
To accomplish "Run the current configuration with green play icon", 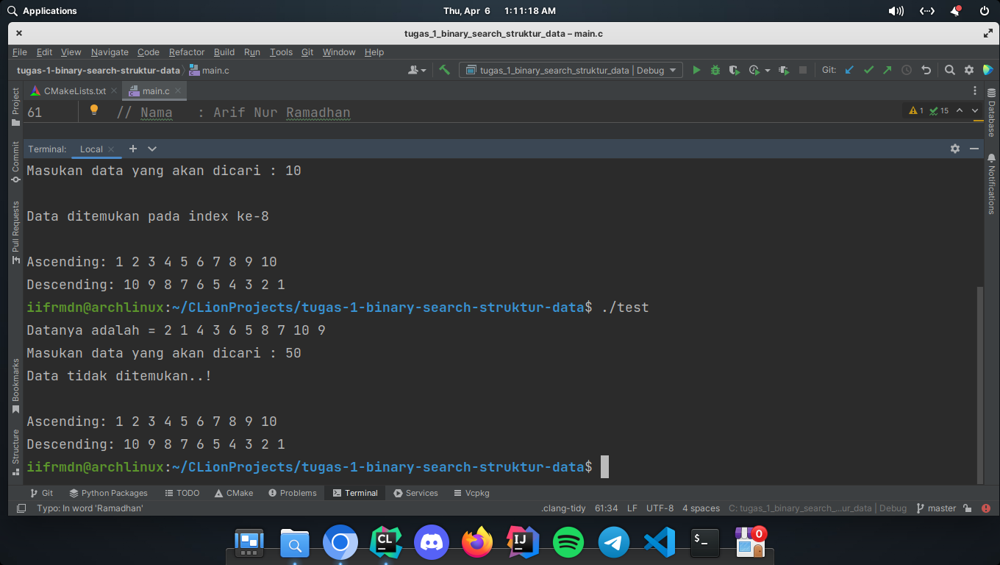I will pos(696,70).
